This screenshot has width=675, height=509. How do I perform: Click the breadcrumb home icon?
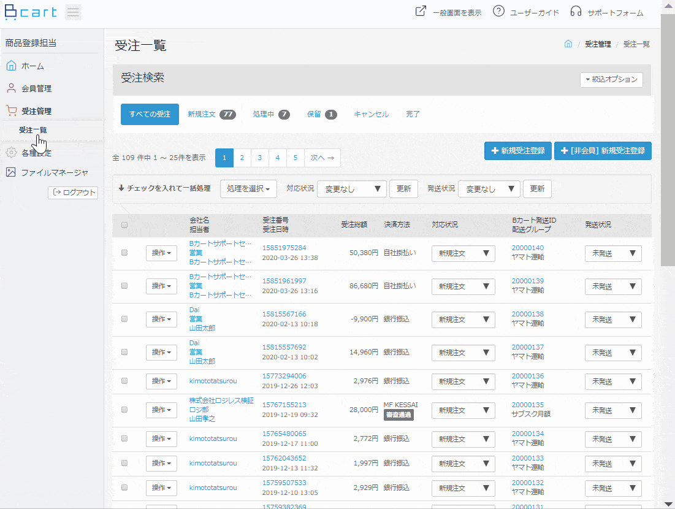pos(568,44)
